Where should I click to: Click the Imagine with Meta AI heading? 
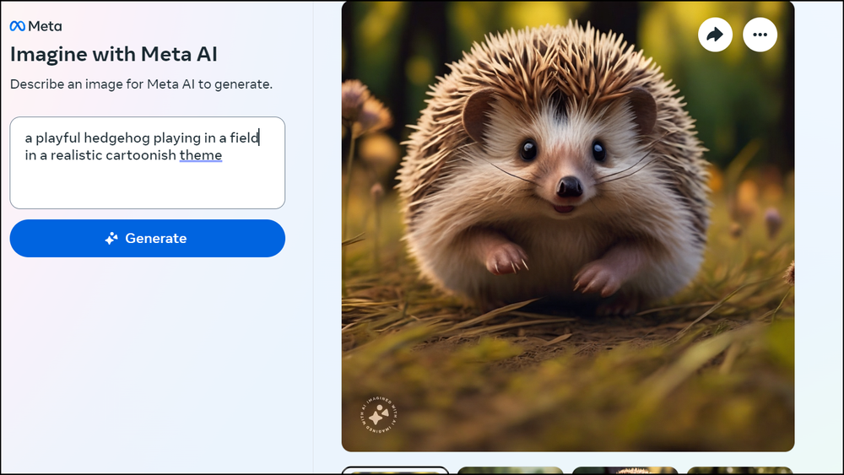tap(114, 54)
